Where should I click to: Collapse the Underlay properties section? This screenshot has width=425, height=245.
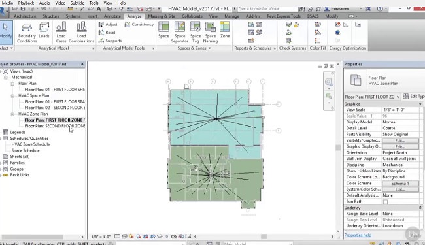(420, 208)
